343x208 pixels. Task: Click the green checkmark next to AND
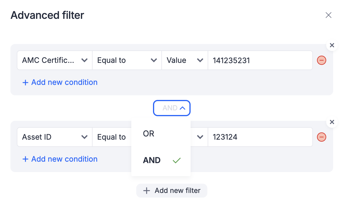coord(176,160)
